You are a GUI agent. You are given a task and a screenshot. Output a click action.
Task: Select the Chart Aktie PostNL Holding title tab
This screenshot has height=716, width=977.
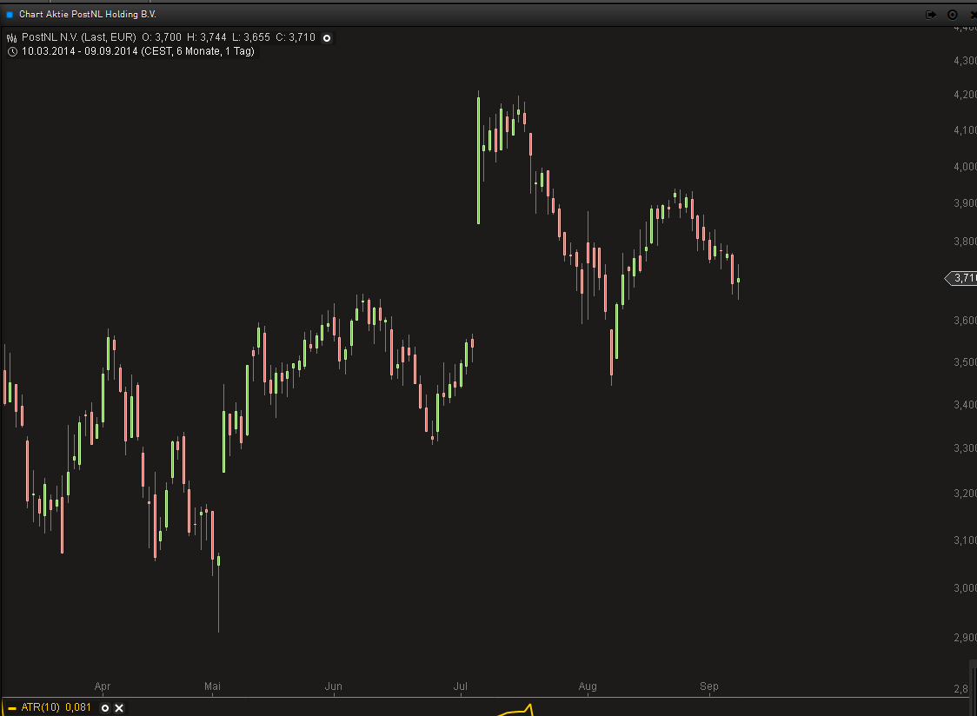(x=88, y=15)
